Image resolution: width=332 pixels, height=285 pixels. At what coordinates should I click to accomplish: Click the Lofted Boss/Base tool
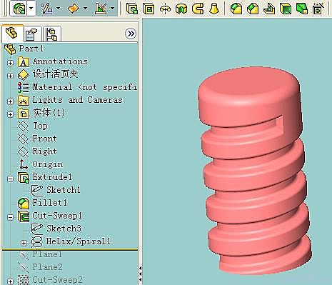pos(214,9)
